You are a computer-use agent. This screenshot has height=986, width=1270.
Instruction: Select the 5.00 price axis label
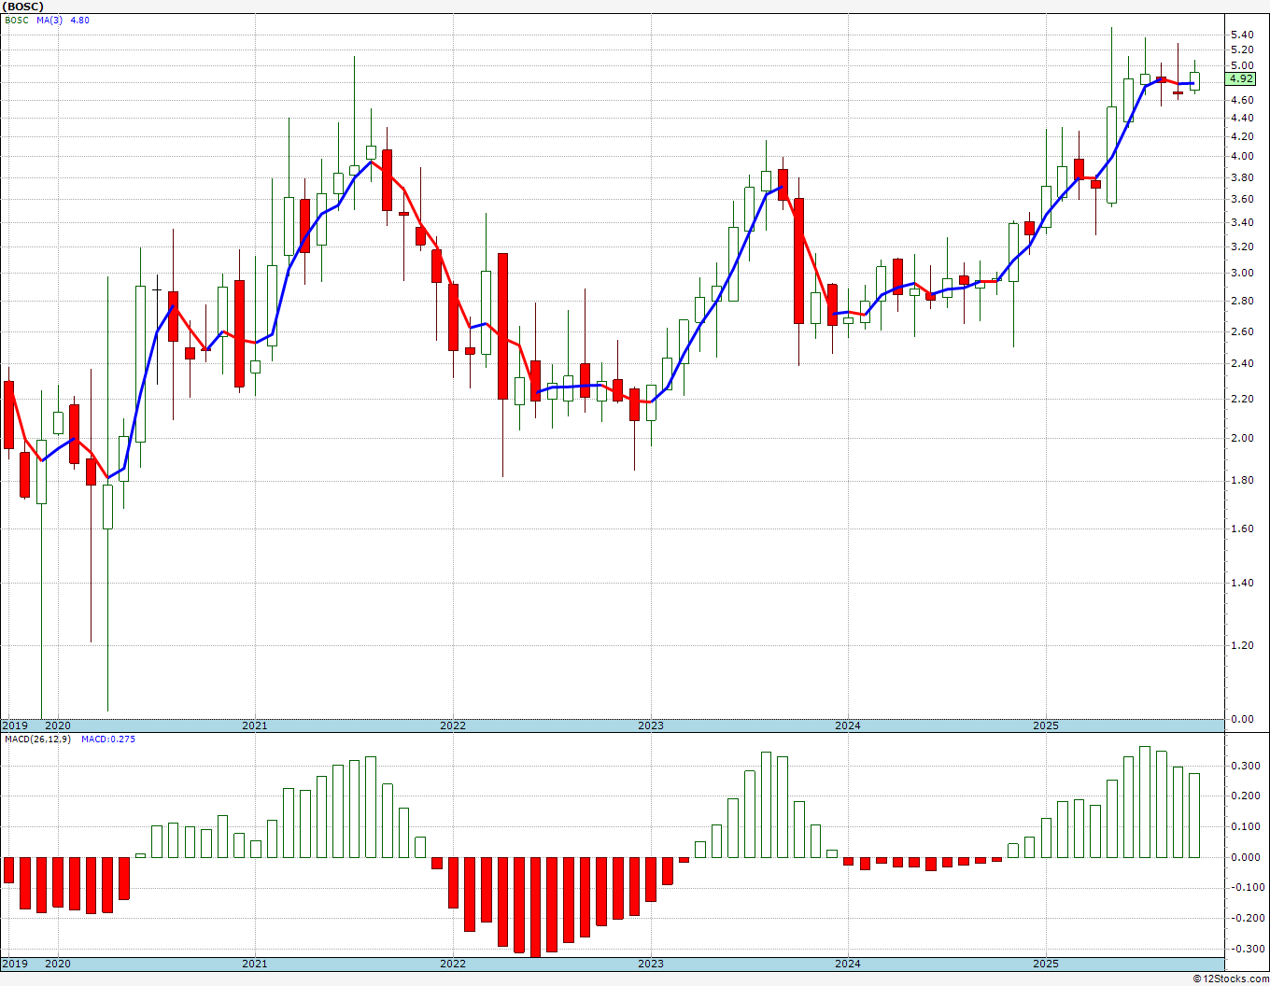click(x=1242, y=65)
